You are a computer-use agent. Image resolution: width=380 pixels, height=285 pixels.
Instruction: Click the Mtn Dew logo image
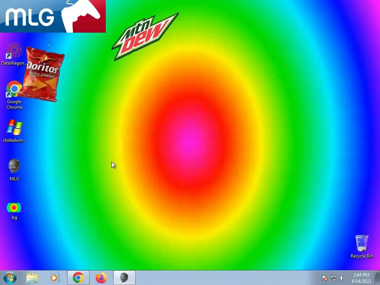click(x=145, y=36)
